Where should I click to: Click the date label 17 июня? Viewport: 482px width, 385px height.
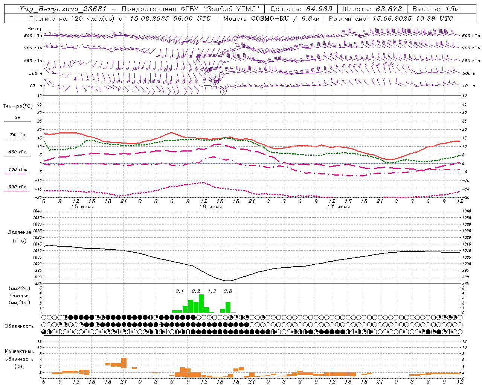click(x=339, y=206)
